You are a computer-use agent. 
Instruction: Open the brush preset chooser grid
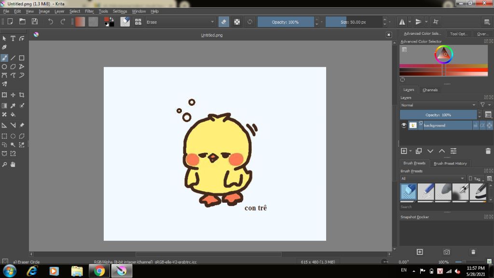pyautogui.click(x=138, y=22)
